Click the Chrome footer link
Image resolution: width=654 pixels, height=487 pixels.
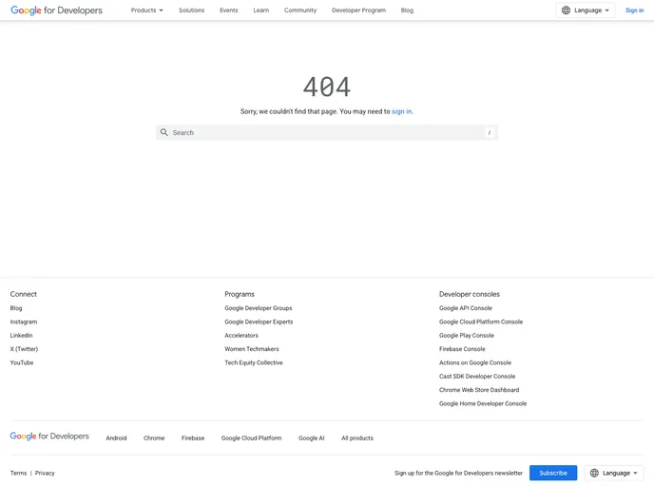[154, 438]
